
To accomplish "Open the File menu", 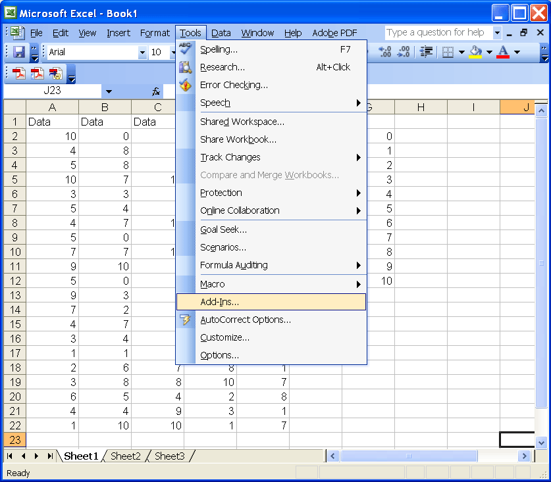I will pos(36,33).
